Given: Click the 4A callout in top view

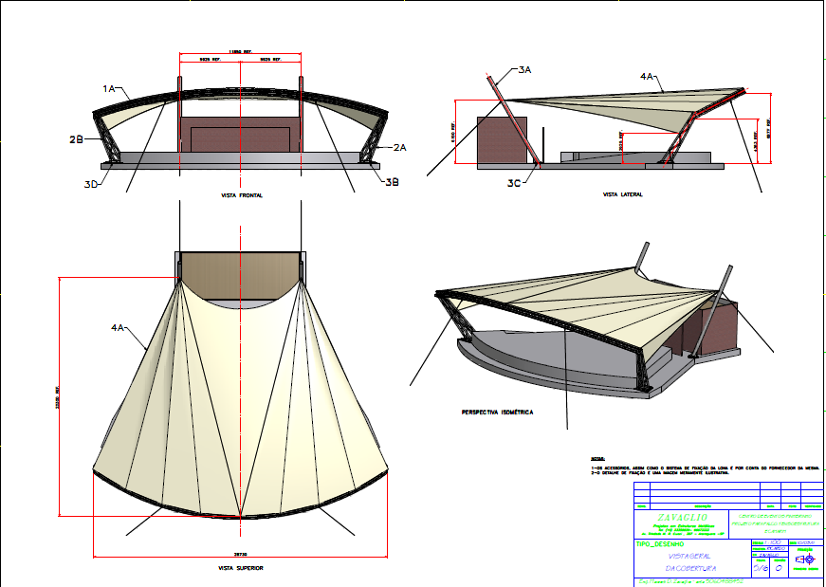Looking at the screenshot, I should 119,327.
